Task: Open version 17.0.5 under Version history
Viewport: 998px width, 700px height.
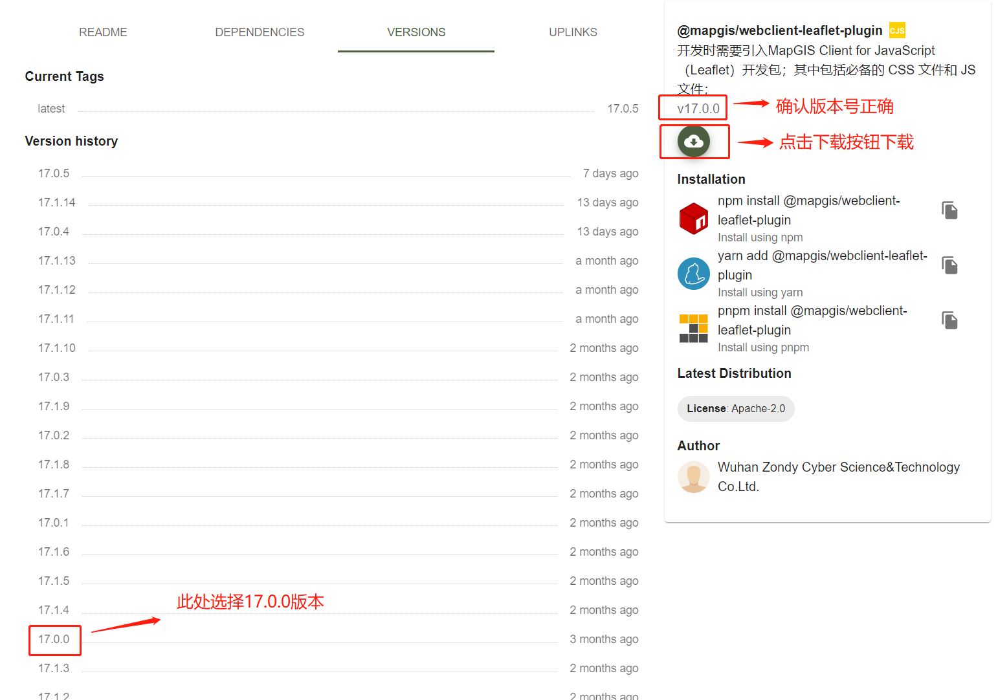Action: [x=54, y=173]
